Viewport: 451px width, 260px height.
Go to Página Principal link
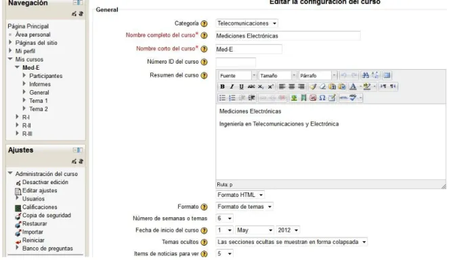pyautogui.click(x=28, y=26)
